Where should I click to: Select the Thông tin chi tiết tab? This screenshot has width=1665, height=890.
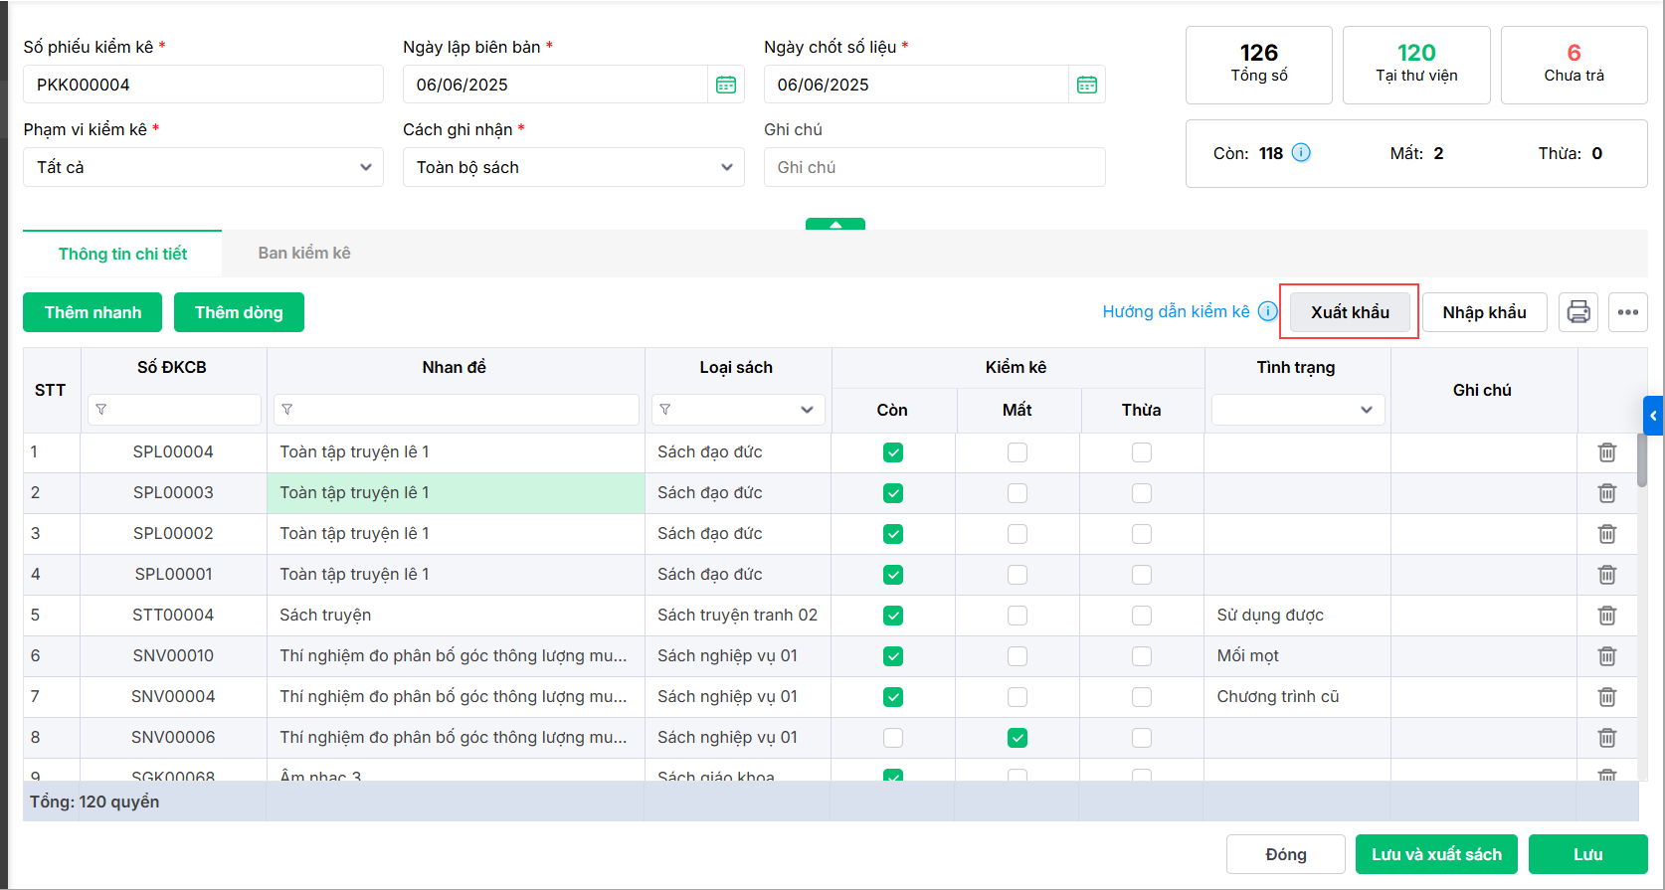tap(122, 254)
